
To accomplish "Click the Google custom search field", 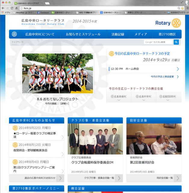I will tap(158, 42).
